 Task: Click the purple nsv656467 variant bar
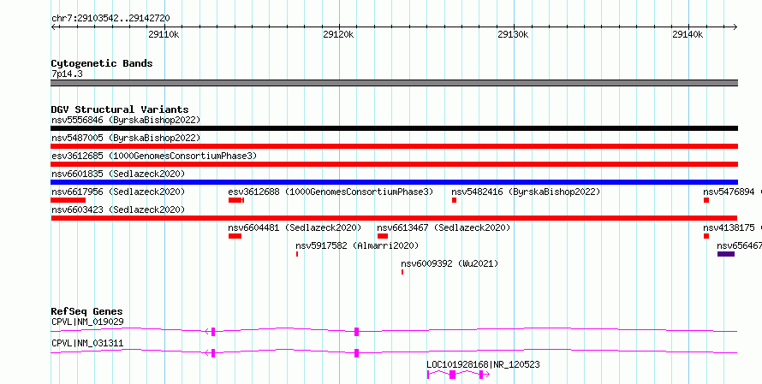tap(726, 254)
